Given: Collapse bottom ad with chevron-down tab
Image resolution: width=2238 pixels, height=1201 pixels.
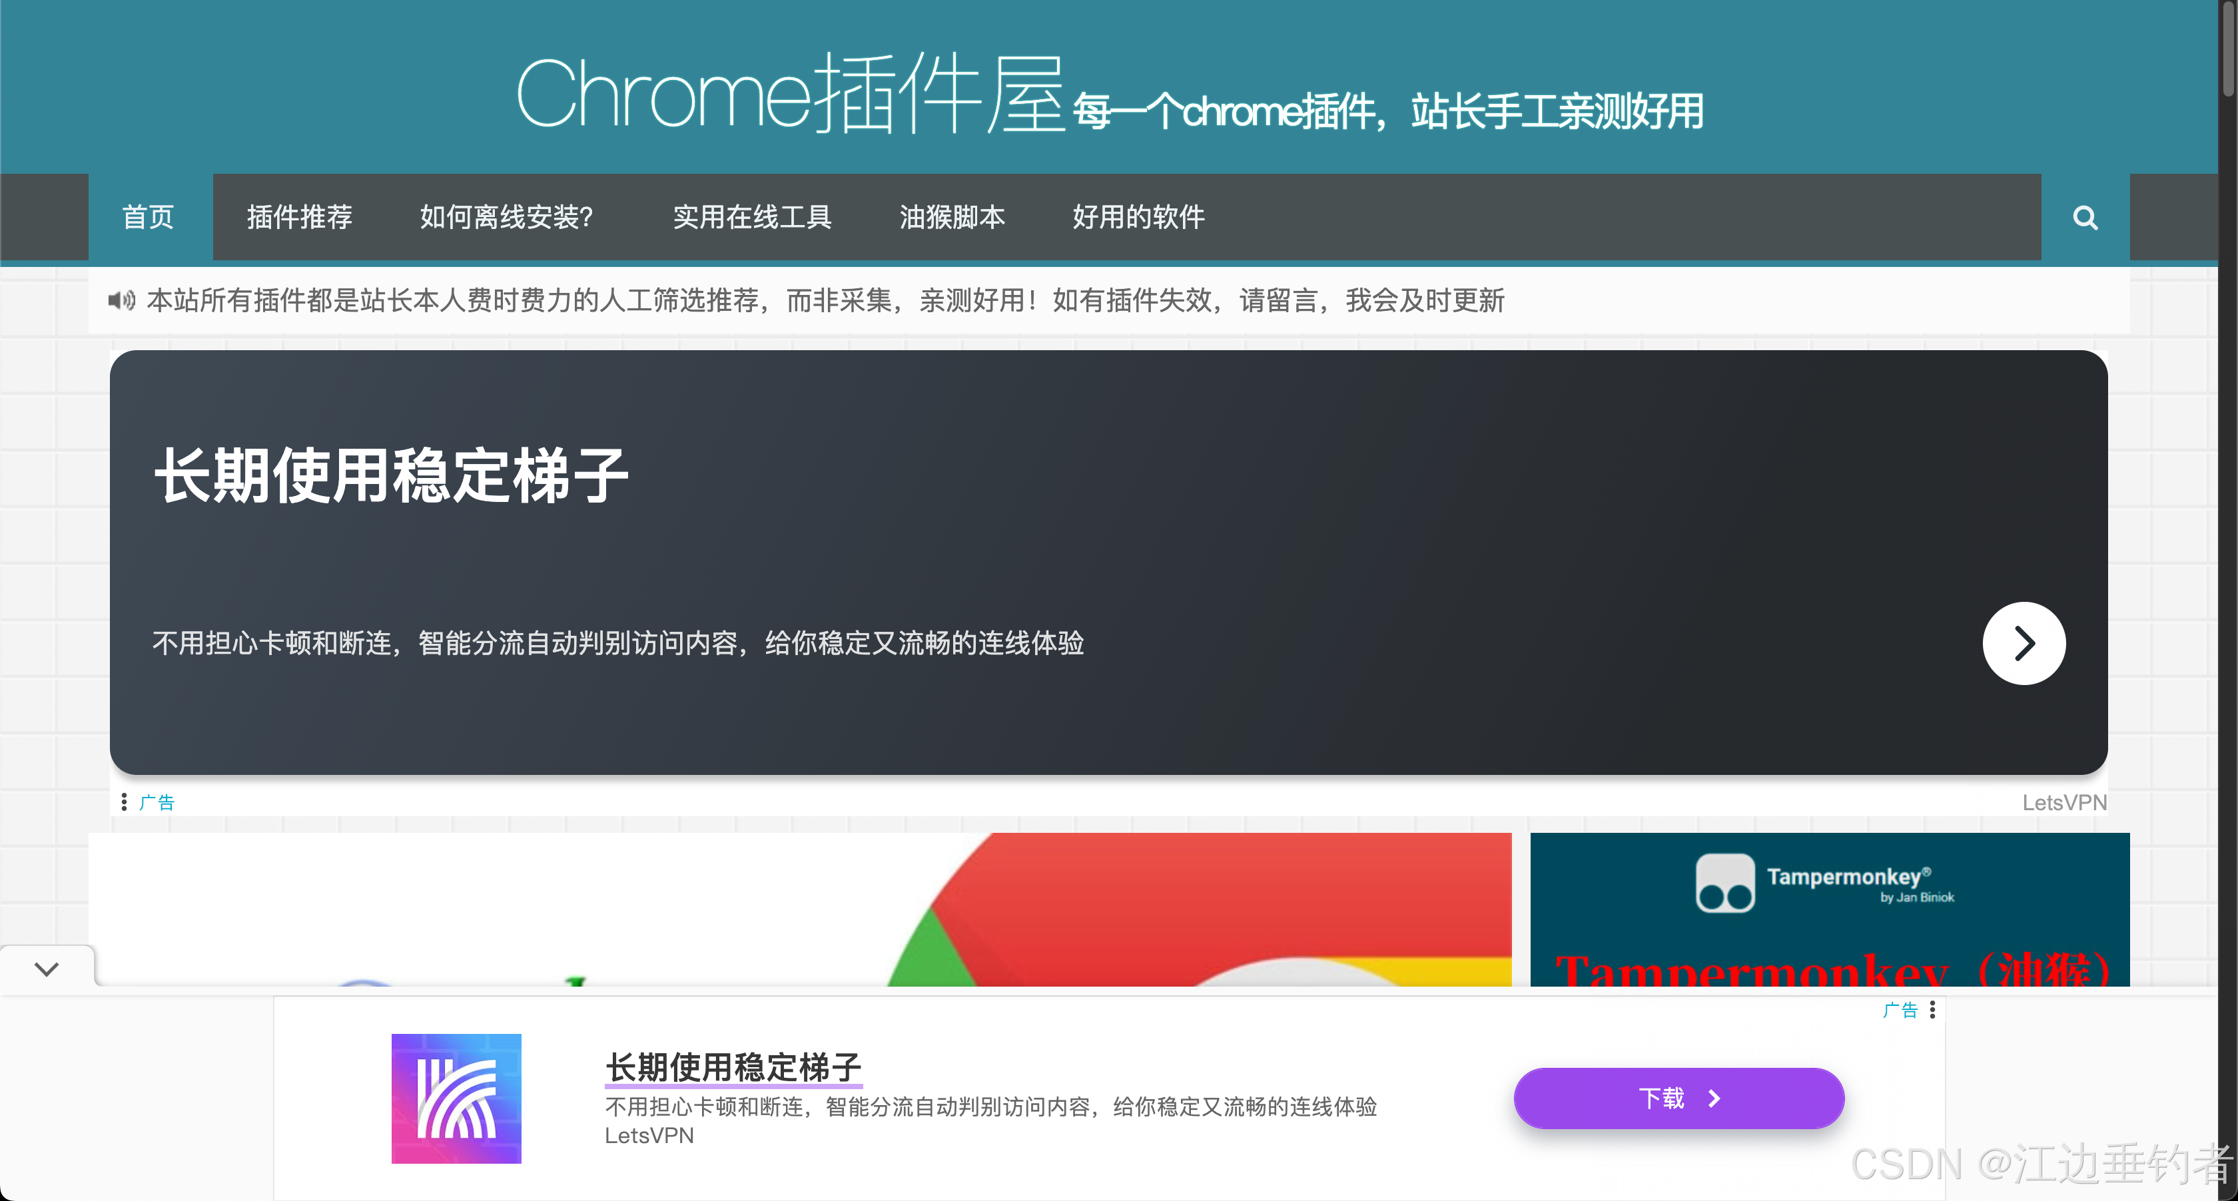Looking at the screenshot, I should coord(47,968).
